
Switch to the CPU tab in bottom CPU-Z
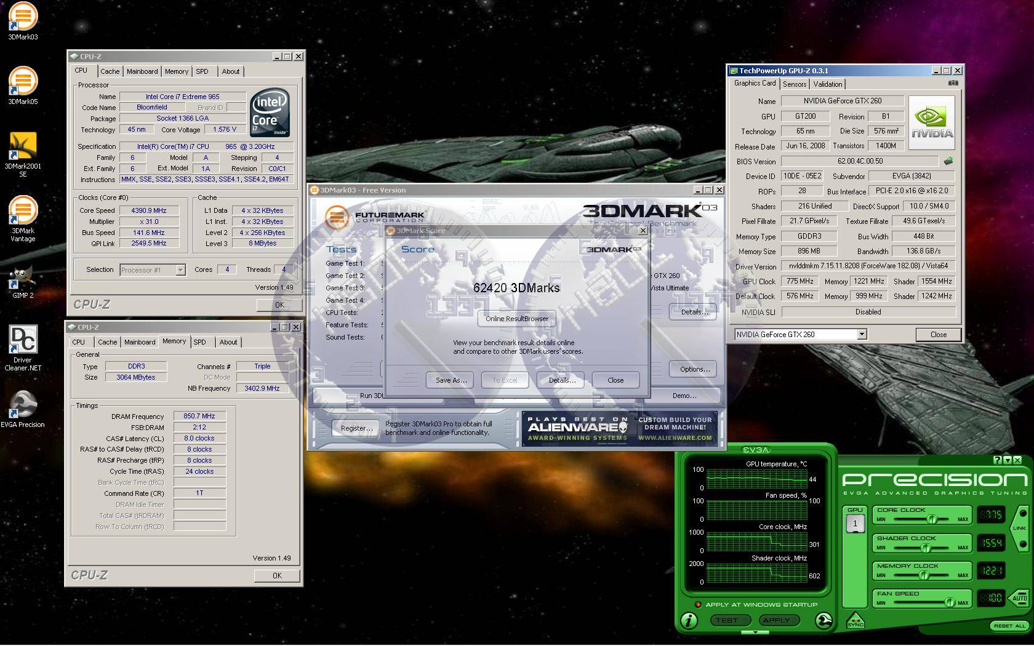[79, 342]
